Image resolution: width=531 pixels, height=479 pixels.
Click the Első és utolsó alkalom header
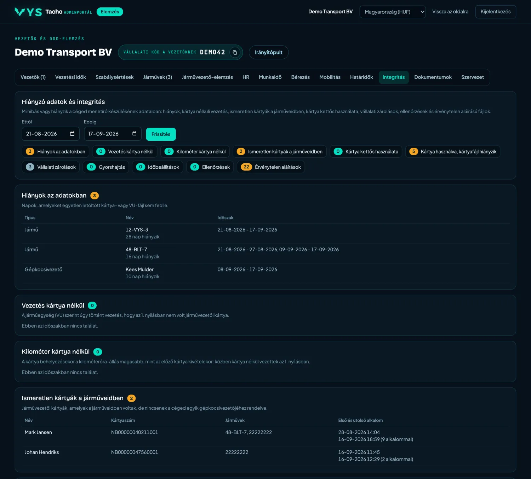point(360,420)
